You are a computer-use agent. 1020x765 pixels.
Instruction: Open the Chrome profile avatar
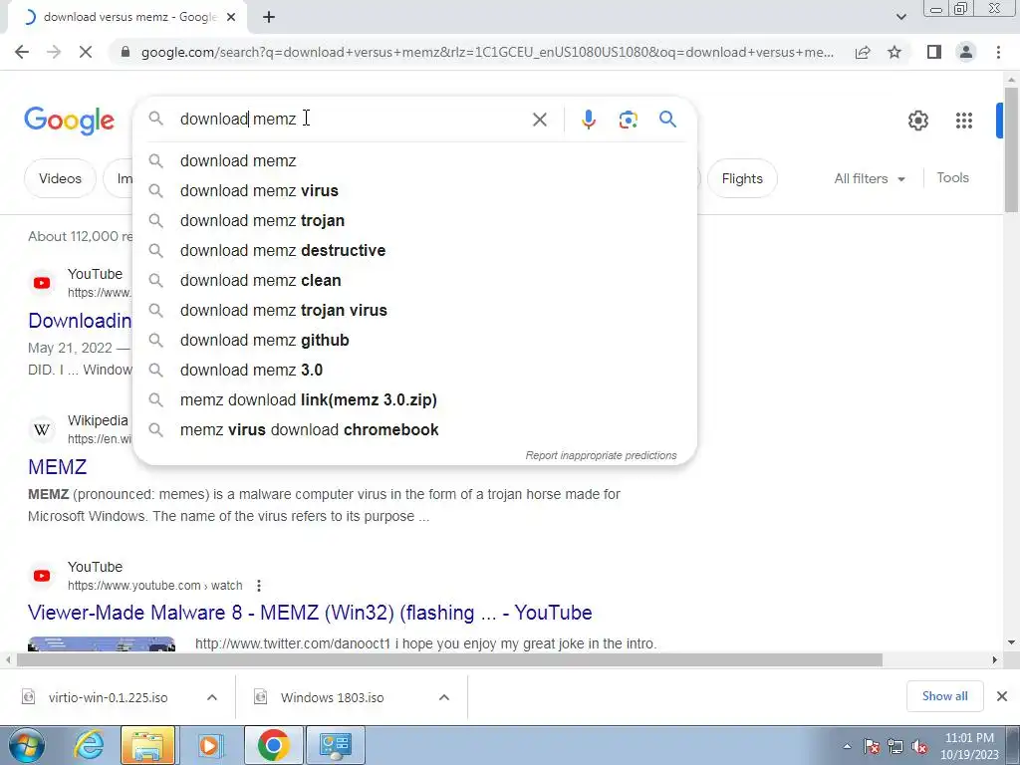966,52
